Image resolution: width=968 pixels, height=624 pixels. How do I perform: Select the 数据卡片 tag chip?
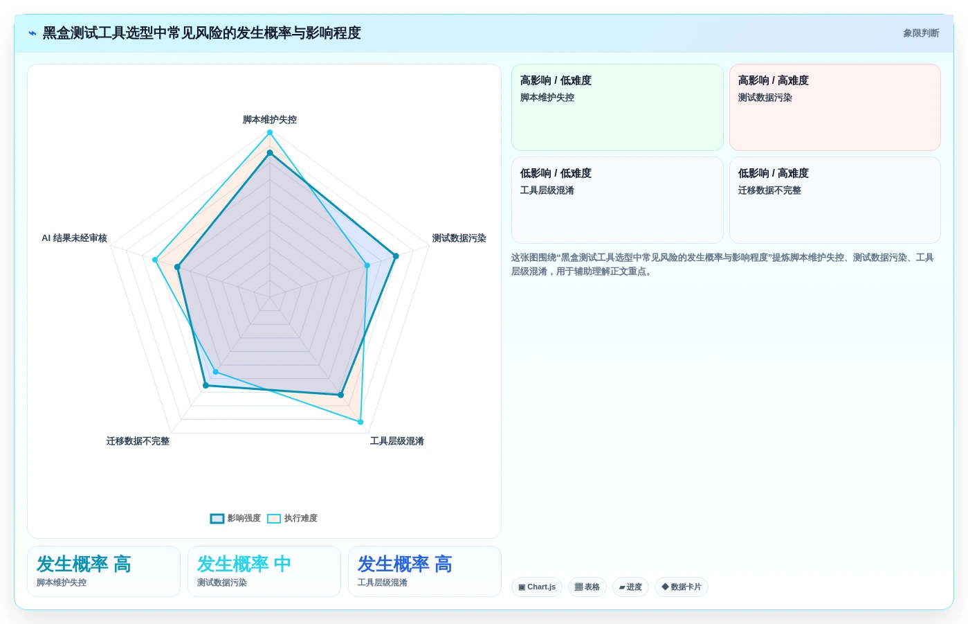[x=682, y=587]
